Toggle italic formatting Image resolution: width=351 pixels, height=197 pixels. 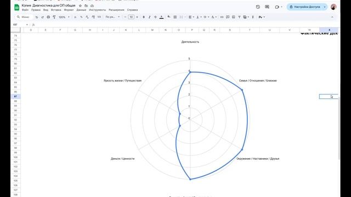coord(149,17)
